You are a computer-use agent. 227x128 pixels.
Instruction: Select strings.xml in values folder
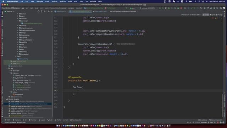coord(18,94)
